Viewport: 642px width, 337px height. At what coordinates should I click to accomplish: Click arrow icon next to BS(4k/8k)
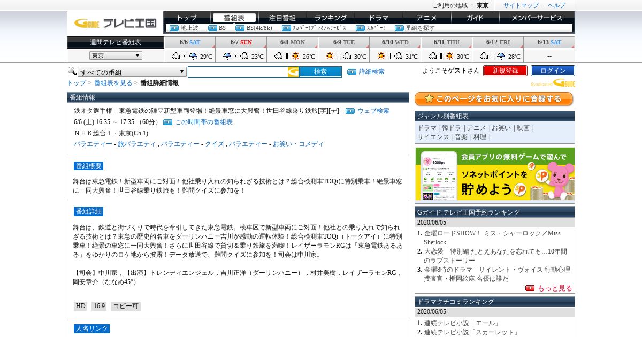click(x=240, y=28)
